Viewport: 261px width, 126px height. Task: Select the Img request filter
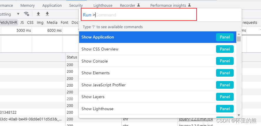pos(40,22)
